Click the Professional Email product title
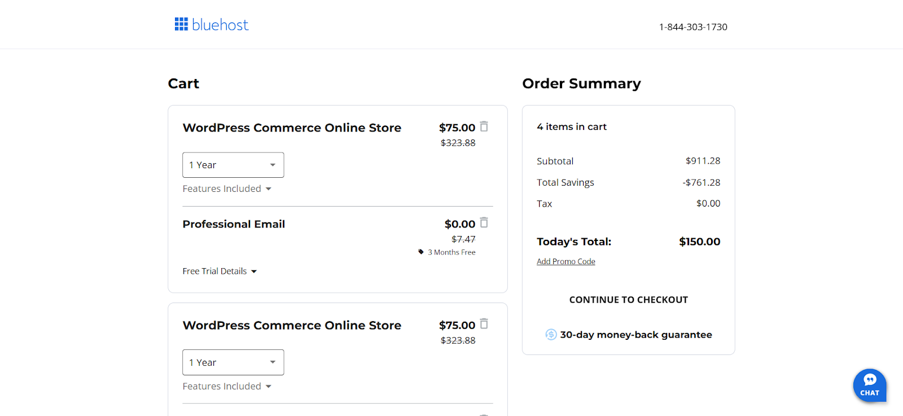Screen dimensions: 903x416 234,224
